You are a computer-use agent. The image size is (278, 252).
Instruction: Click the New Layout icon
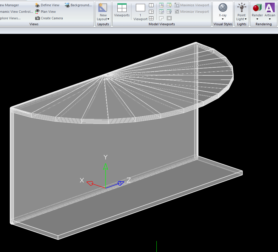point(103,8)
